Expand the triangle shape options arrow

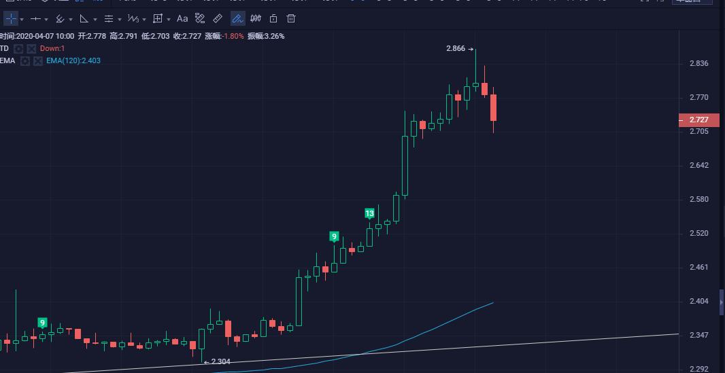pos(95,20)
